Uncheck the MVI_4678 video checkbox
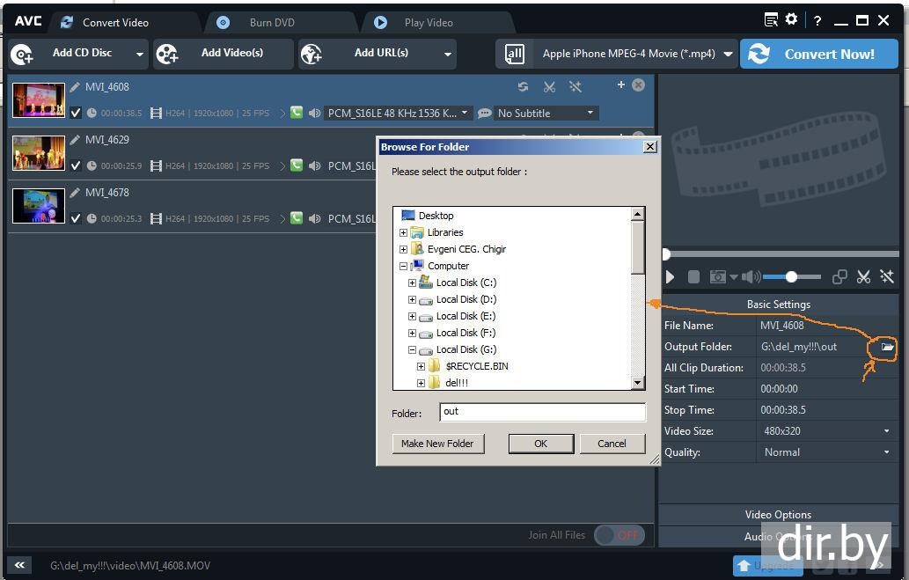The image size is (909, 580). click(76, 218)
